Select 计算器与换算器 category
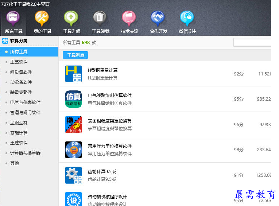The width and height of the screenshot is (279, 206). (x=25, y=153)
